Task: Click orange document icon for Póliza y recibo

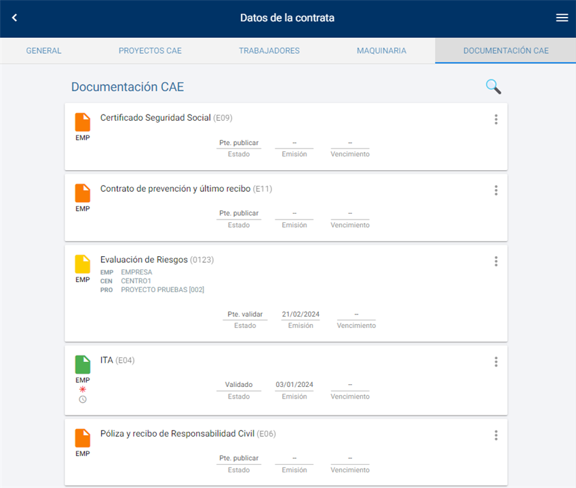Action: coord(82,438)
